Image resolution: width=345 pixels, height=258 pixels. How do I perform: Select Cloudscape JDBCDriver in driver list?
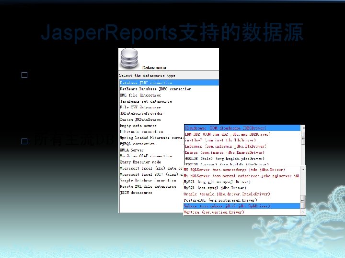[242, 128]
